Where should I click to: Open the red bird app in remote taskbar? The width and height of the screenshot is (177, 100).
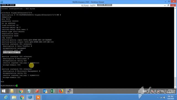pos(37,91)
